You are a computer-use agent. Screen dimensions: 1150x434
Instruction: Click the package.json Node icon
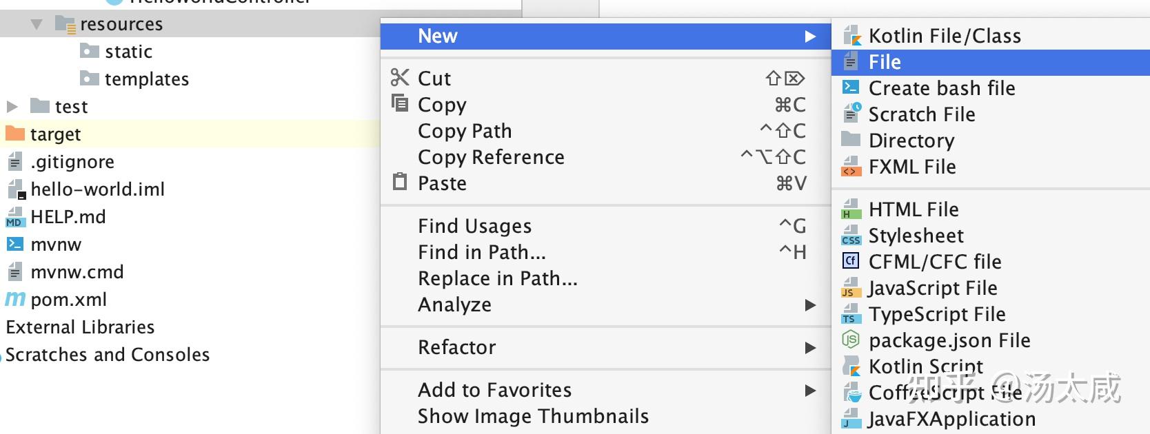[851, 339]
